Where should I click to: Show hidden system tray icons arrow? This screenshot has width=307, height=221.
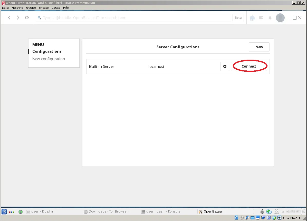283,211
